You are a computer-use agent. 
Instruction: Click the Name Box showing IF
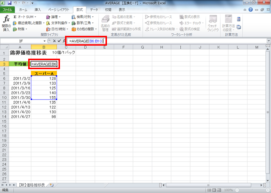pos(21,41)
